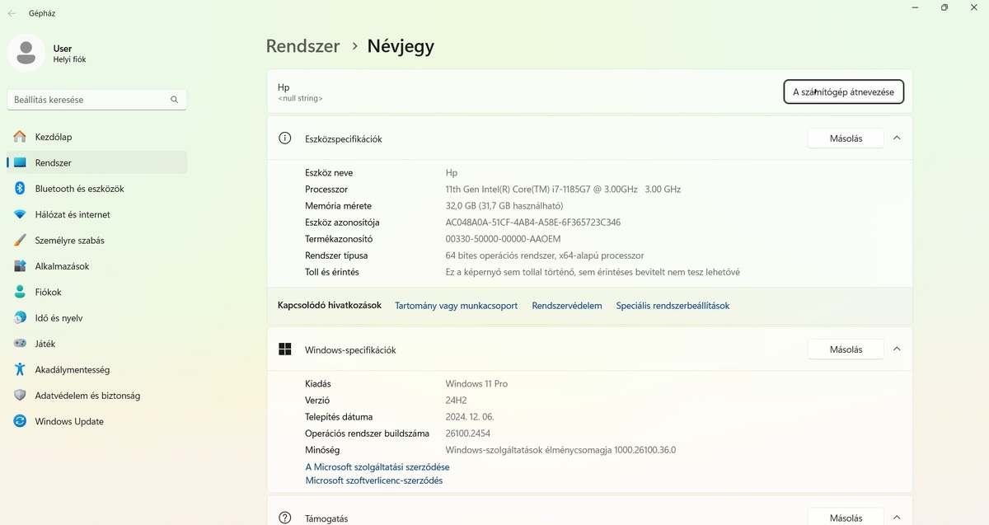The height and width of the screenshot is (525, 989).
Task: Click the question mark icon beside Támogatás
Action: [x=285, y=518]
